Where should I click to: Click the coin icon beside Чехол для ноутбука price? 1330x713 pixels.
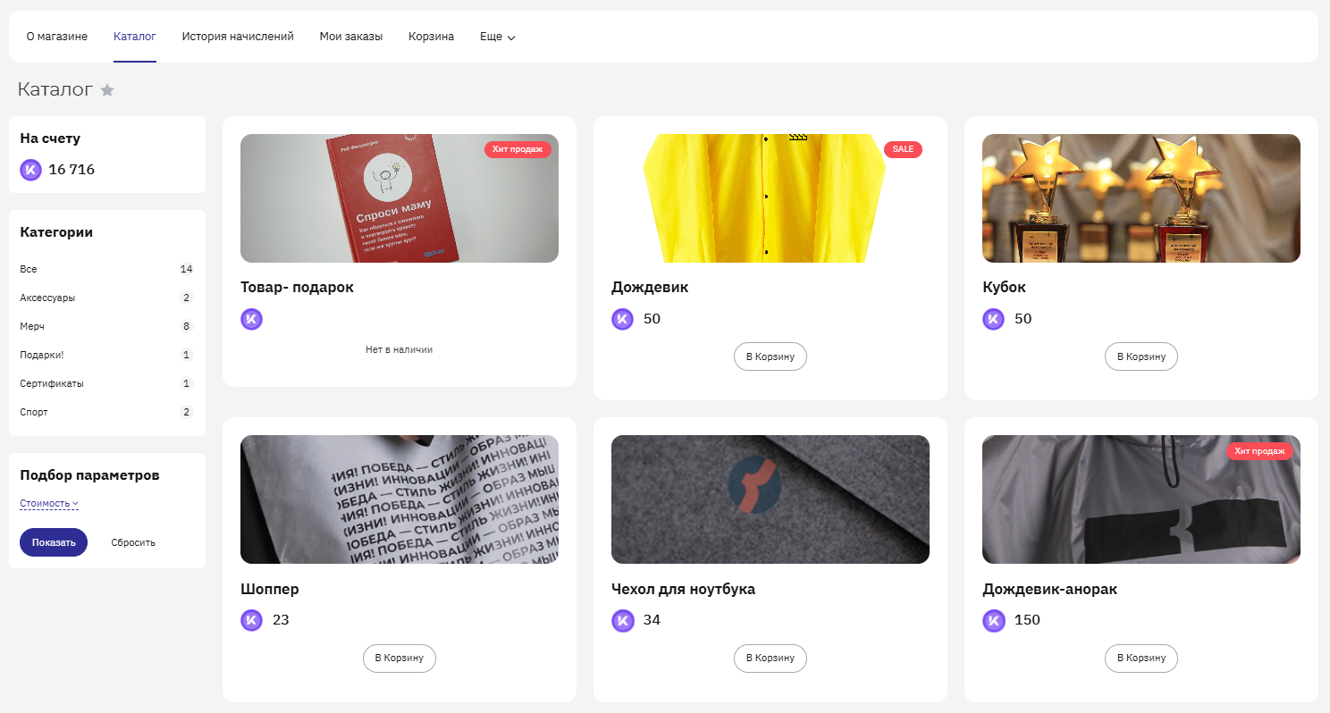pyautogui.click(x=623, y=620)
